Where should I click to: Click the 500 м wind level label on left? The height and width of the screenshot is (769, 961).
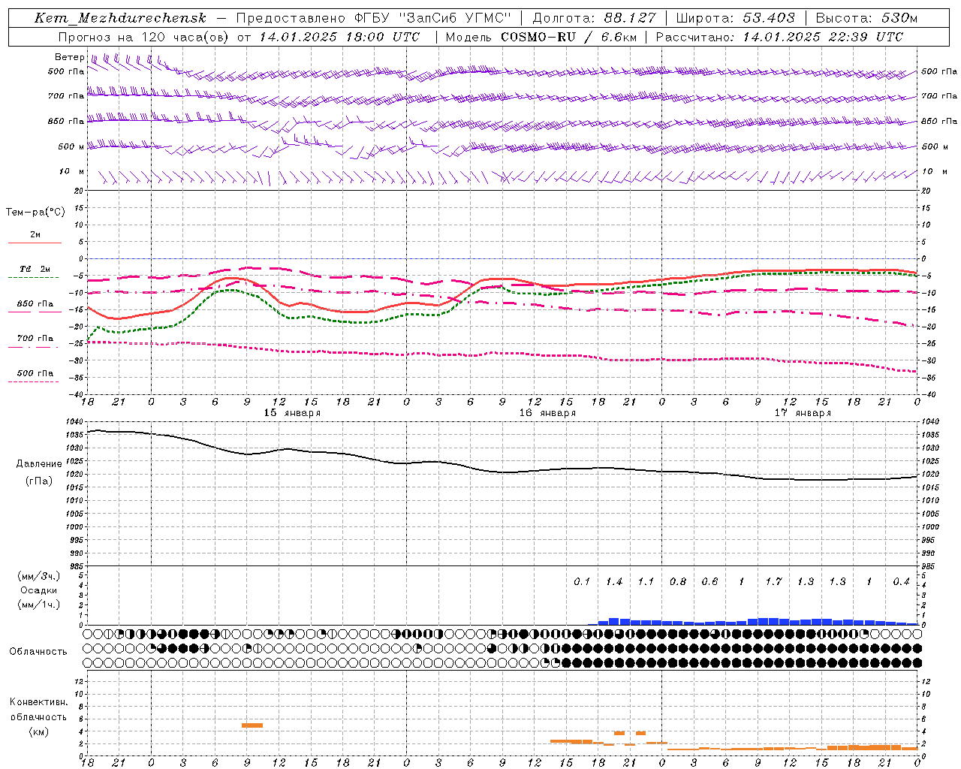[71, 146]
